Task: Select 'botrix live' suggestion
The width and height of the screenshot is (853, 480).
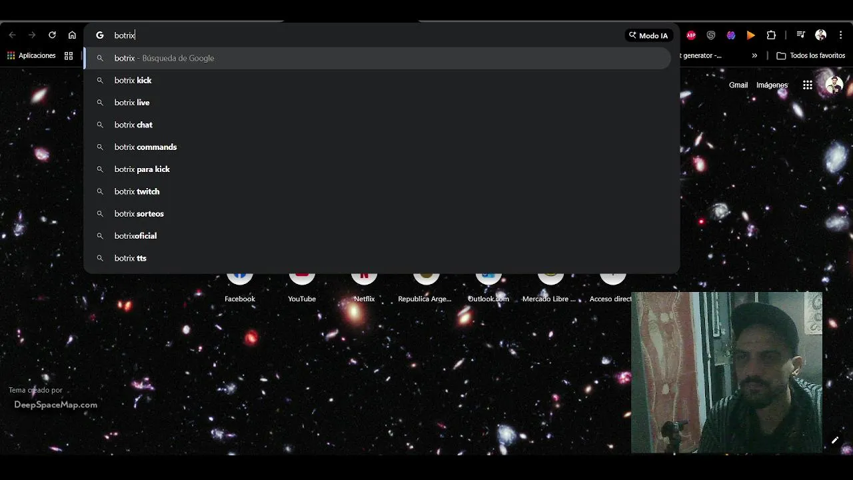Action: coord(377,103)
